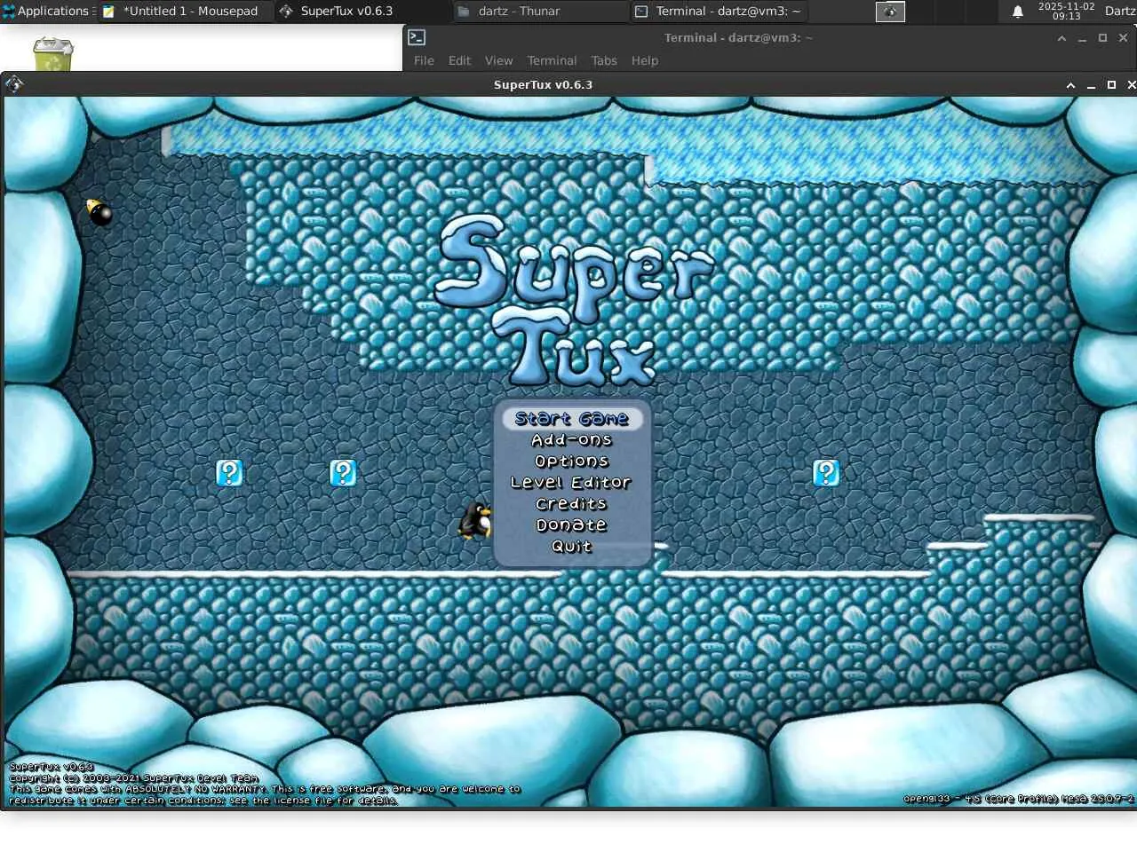Switch to the Terminal taskbar button
The height and width of the screenshot is (852, 1137).
pos(719,12)
